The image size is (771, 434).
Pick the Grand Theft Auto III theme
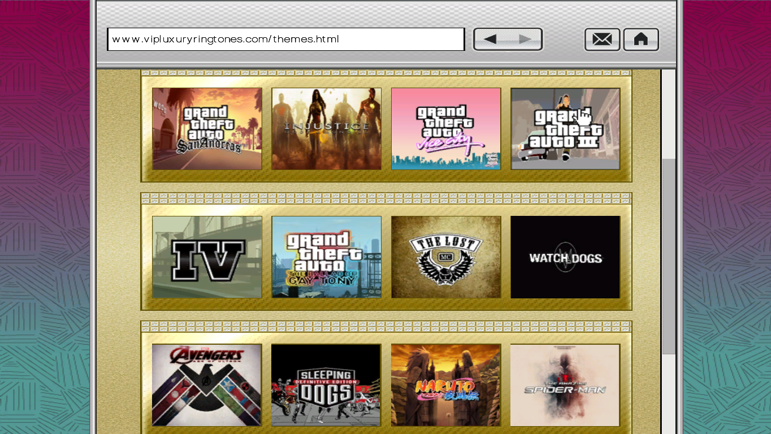click(565, 129)
